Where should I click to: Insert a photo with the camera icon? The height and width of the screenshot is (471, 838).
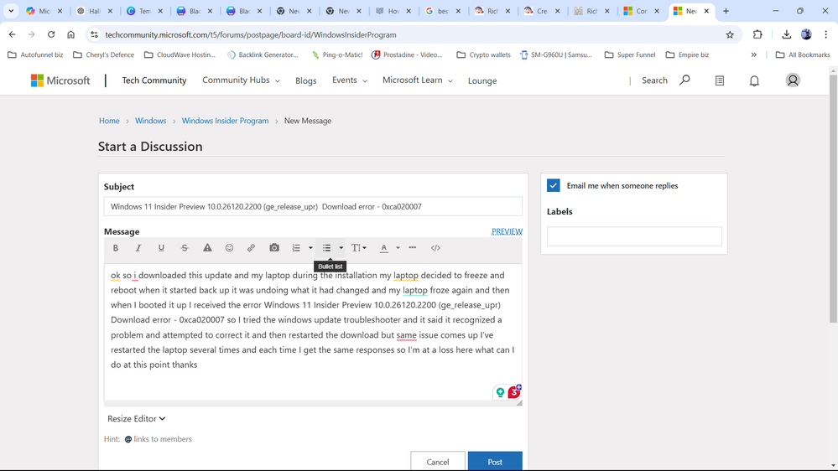pos(274,248)
